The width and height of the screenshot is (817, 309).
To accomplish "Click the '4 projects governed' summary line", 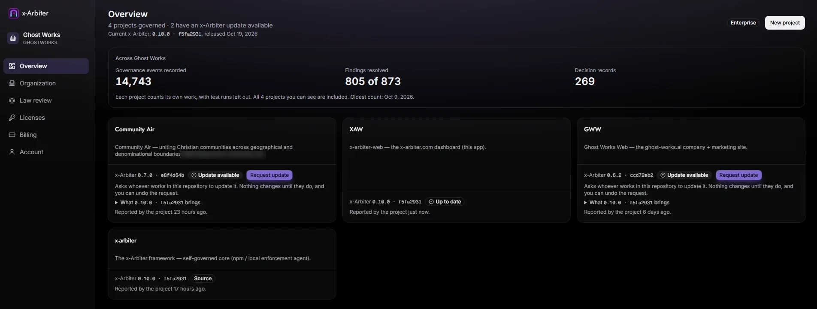I will tap(190, 25).
